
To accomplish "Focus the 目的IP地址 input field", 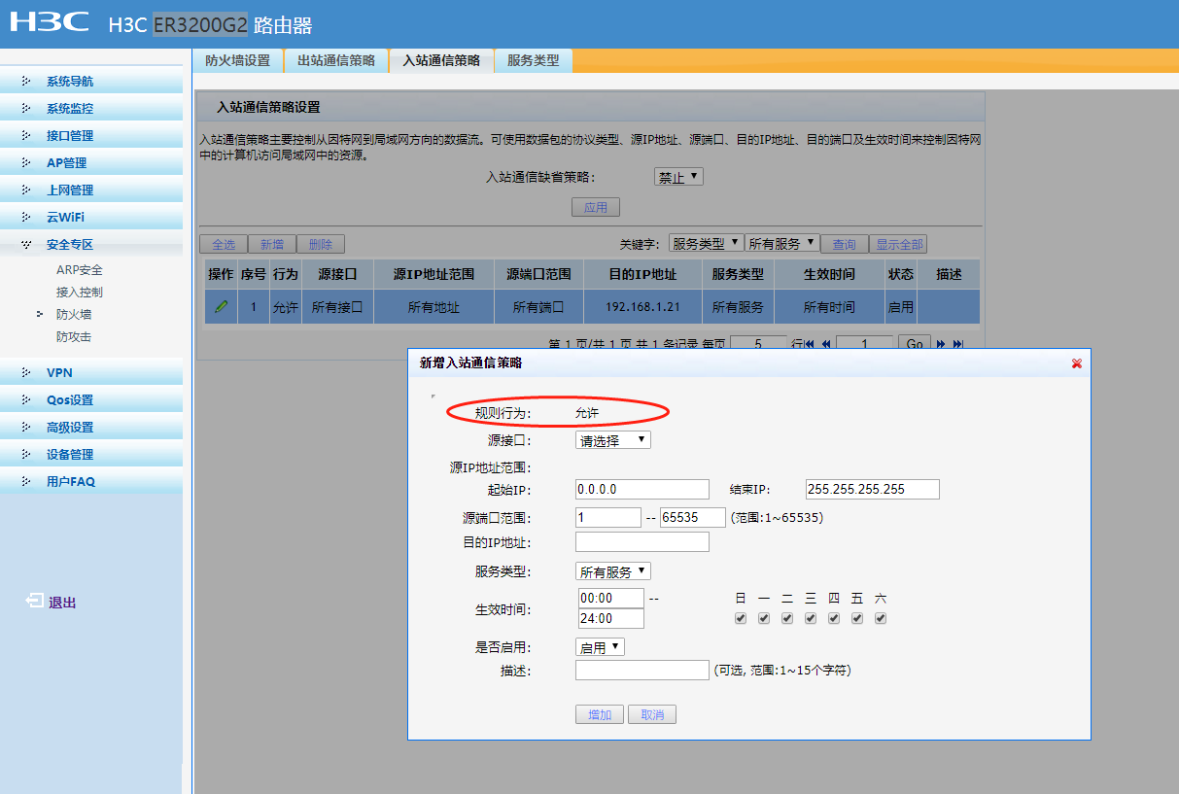I will [x=642, y=542].
